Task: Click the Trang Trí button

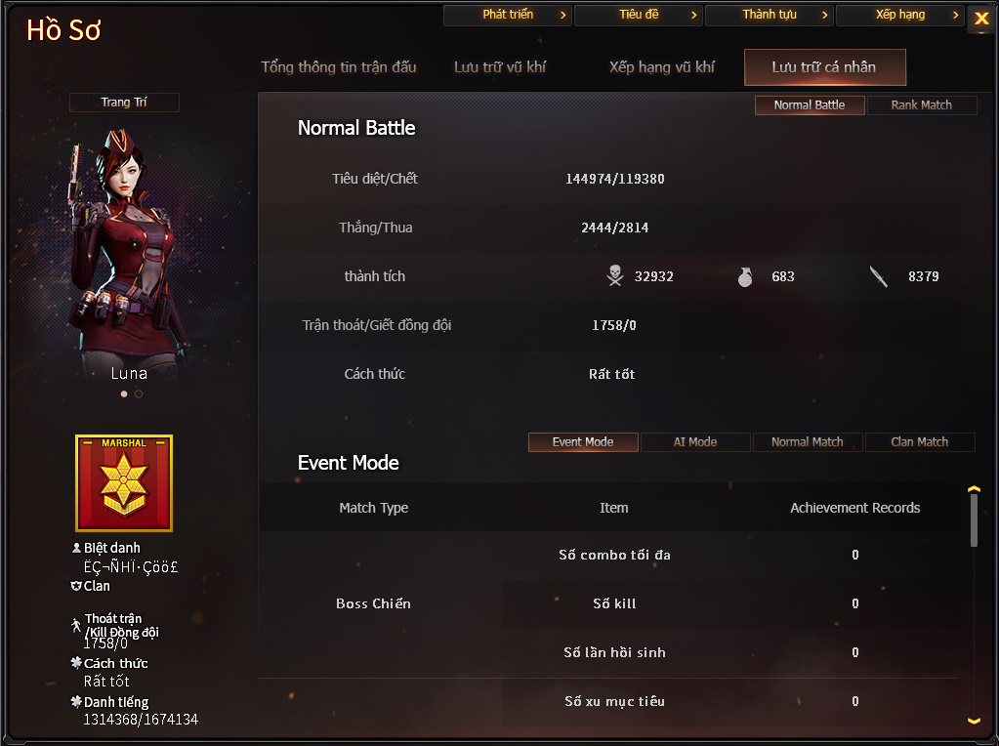Action: pos(124,103)
